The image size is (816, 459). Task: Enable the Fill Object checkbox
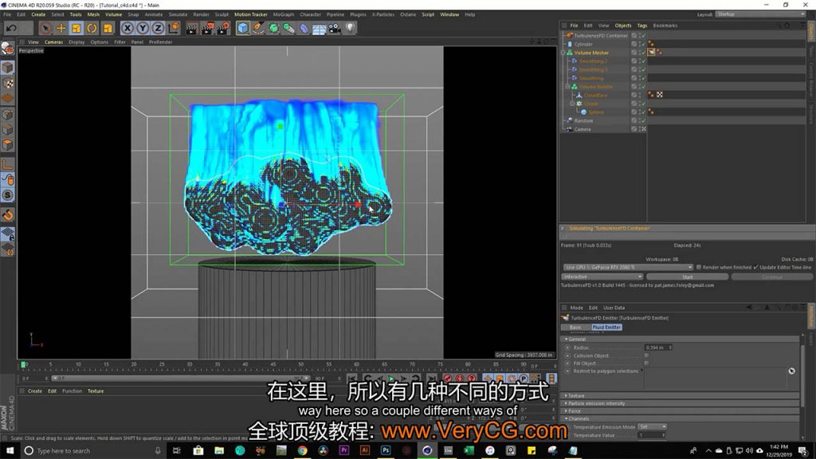(x=646, y=363)
